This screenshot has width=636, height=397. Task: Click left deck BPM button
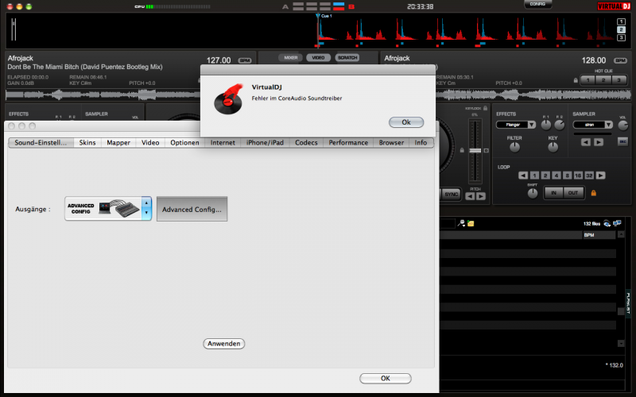coord(245,60)
